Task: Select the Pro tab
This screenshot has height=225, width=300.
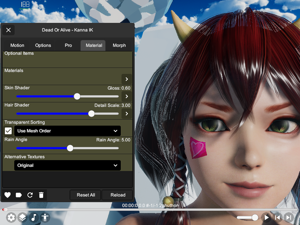Action: 68,45
